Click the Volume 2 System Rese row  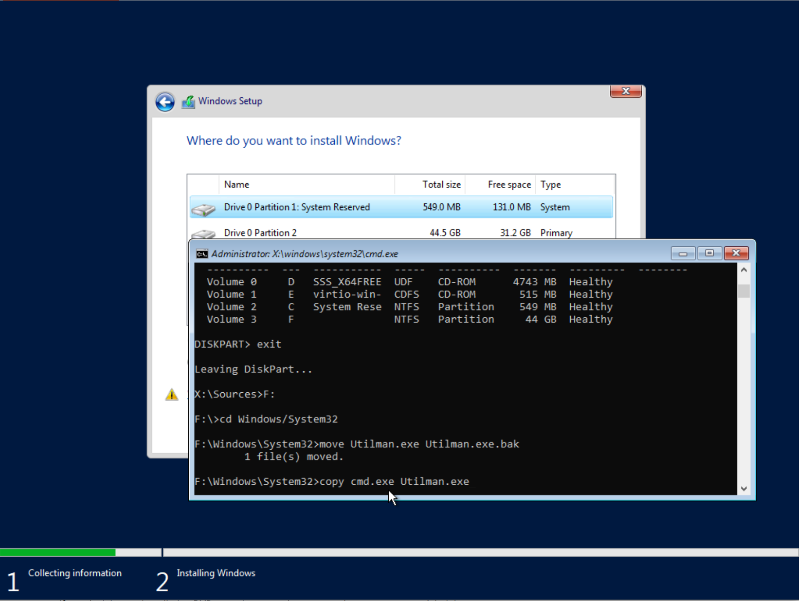[x=409, y=307]
